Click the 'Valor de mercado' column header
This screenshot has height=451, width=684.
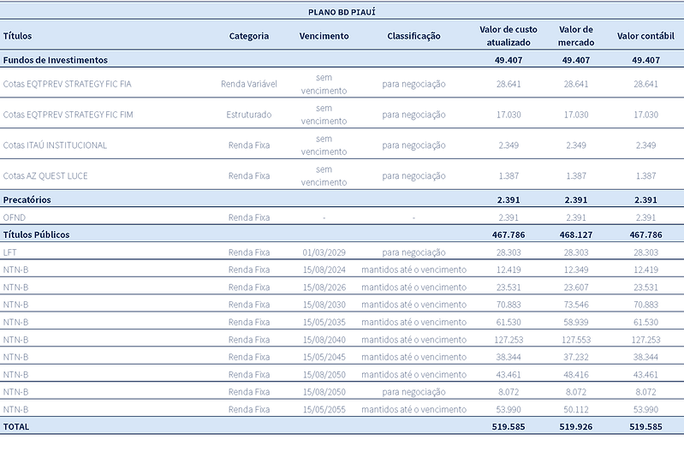click(576, 36)
